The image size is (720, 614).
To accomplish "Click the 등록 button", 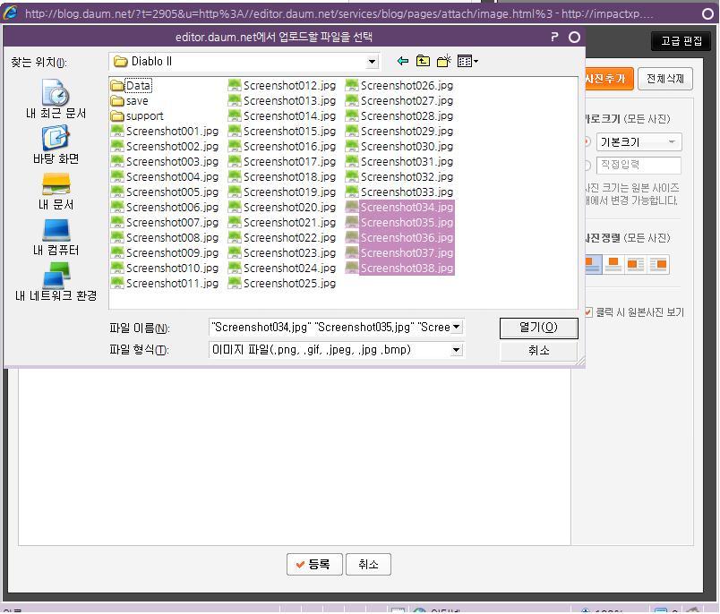I will [x=314, y=565].
